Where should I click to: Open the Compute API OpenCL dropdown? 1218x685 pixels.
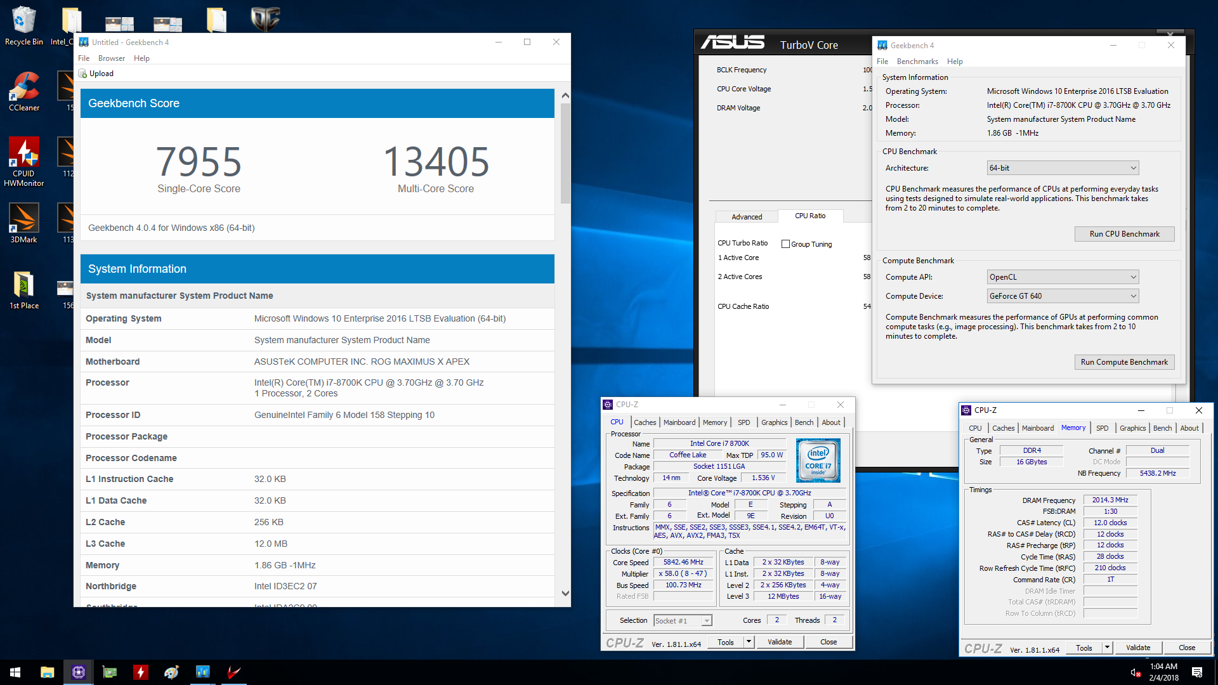(x=1063, y=277)
